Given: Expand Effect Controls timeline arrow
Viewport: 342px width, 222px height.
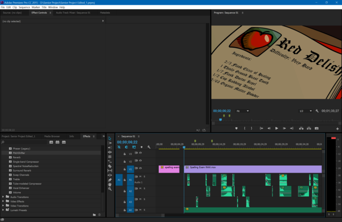Looking at the screenshot, I should coord(103,21).
